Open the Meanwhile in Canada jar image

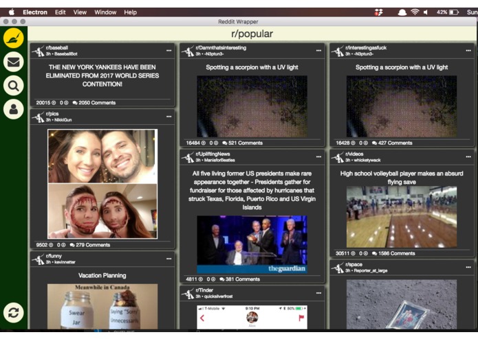click(102, 307)
